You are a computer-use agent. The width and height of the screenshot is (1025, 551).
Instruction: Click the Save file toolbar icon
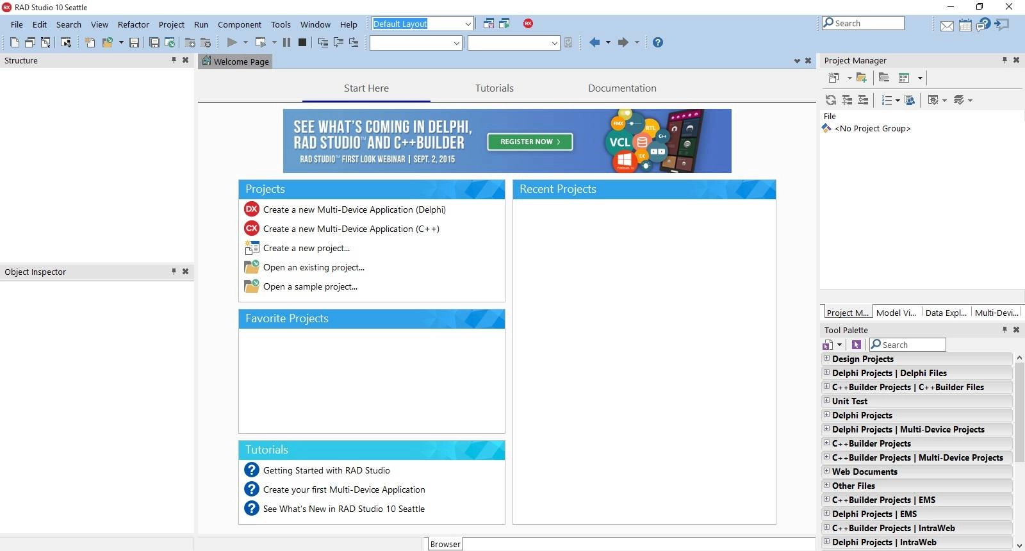coord(134,42)
